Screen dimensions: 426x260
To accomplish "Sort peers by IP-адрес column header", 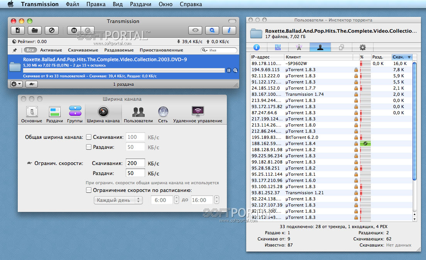I will [x=267, y=57].
